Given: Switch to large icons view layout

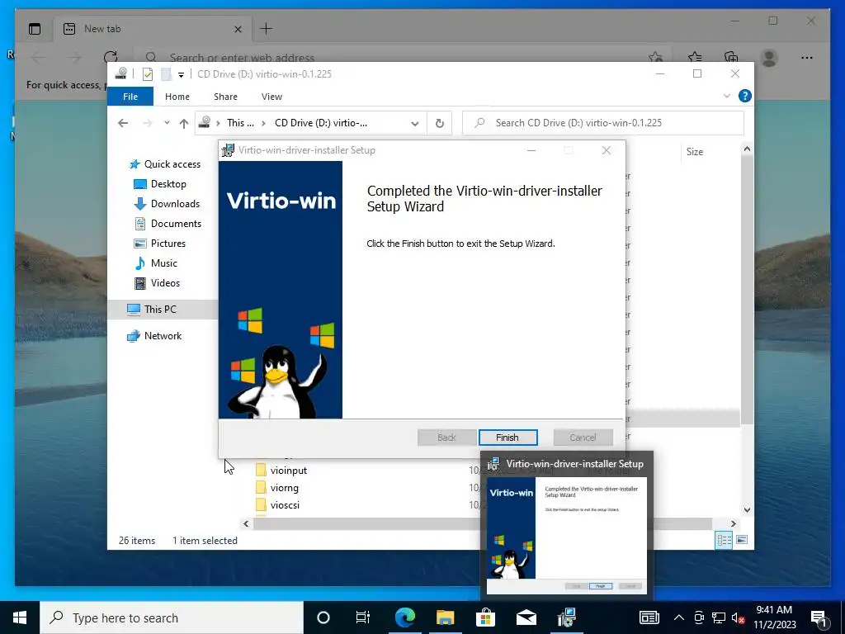Looking at the screenshot, I should pos(742,540).
